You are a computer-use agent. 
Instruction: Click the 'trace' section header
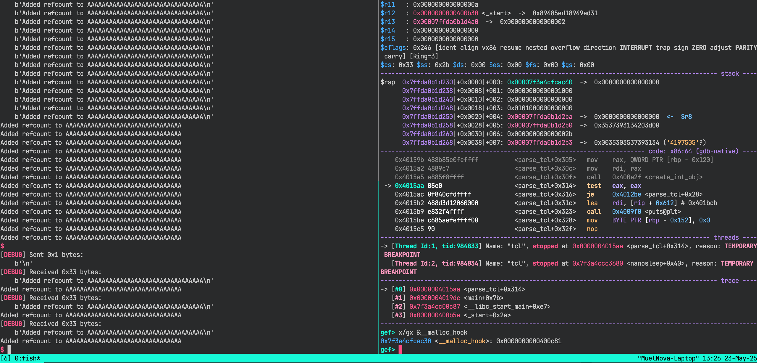[730, 281]
